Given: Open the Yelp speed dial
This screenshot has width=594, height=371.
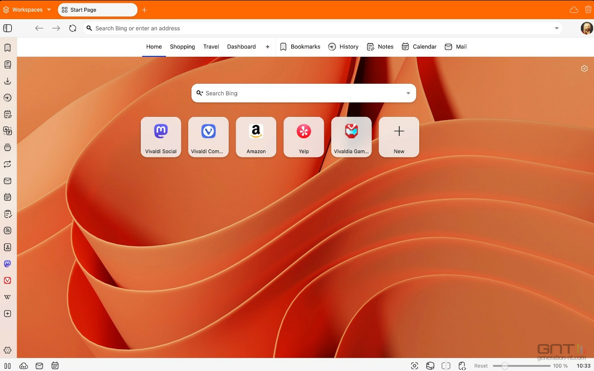Looking at the screenshot, I should [304, 137].
